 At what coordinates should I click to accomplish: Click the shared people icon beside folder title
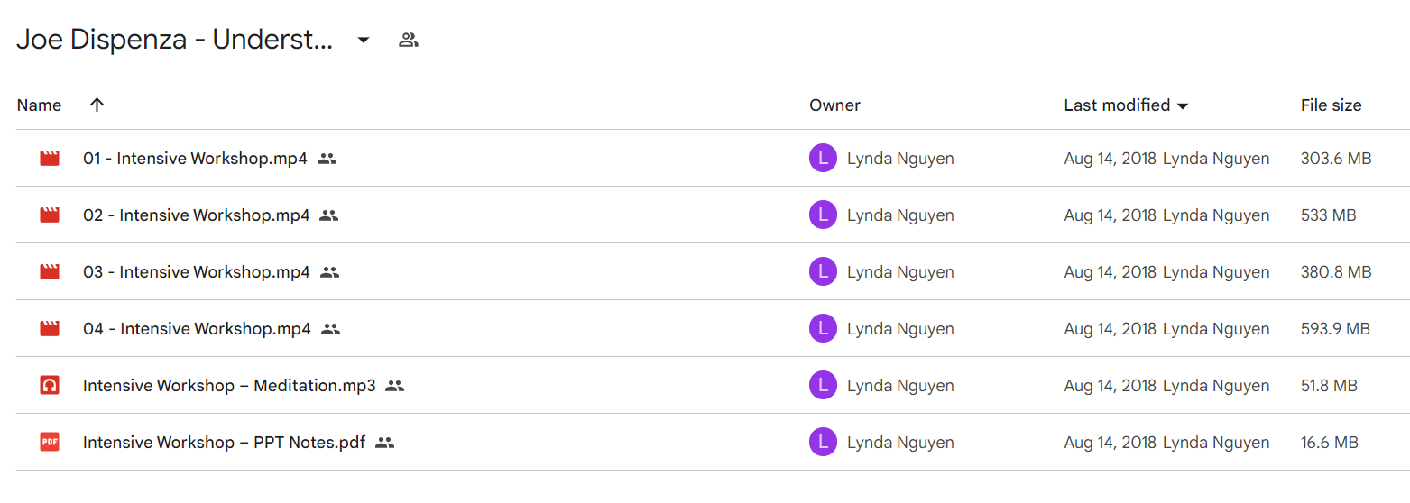tap(409, 40)
